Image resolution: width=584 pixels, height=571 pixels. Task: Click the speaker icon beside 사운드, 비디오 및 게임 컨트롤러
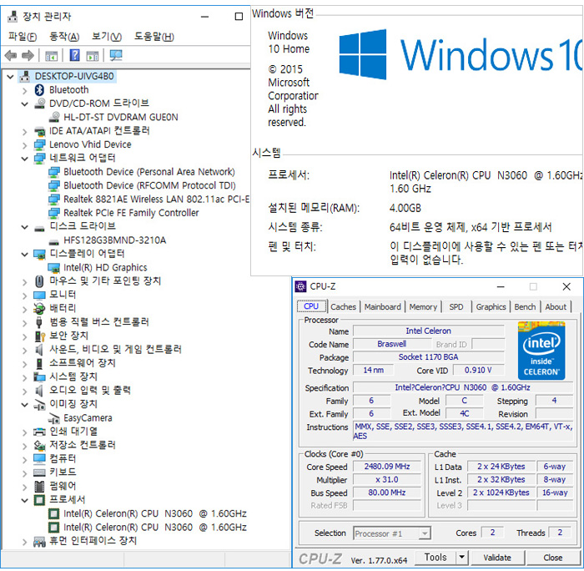tap(38, 349)
